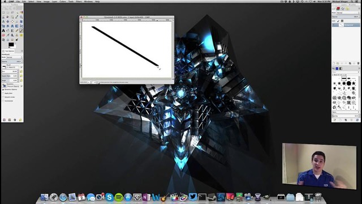Select the Smudge tool
The width and height of the screenshot is (362, 204).
click(x=12, y=40)
